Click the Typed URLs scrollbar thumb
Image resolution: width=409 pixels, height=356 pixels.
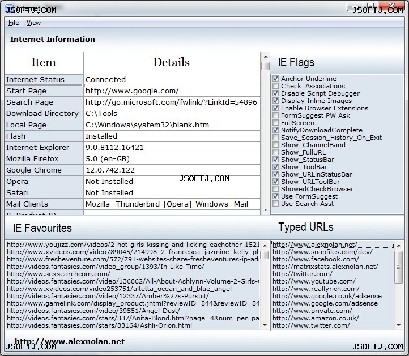(x=399, y=267)
